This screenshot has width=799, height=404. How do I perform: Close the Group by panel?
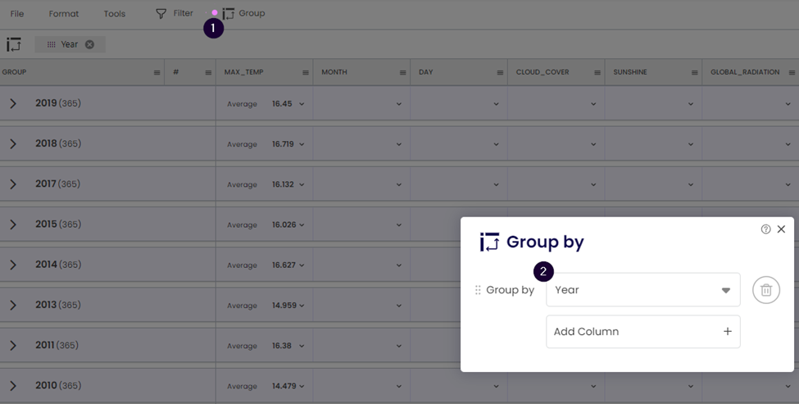coord(781,229)
